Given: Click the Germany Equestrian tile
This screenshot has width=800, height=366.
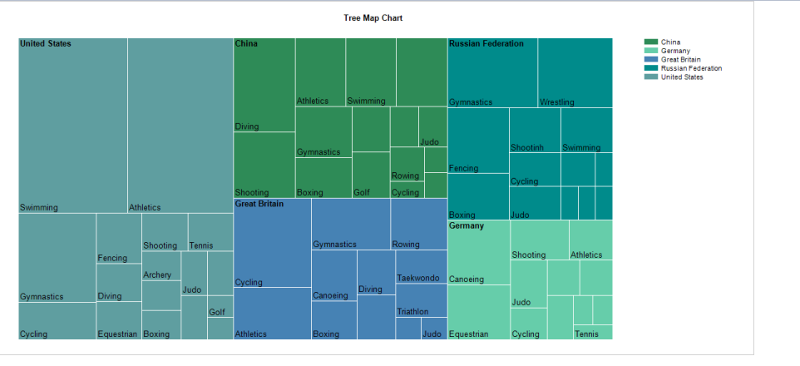Looking at the screenshot, I should 478,312.
